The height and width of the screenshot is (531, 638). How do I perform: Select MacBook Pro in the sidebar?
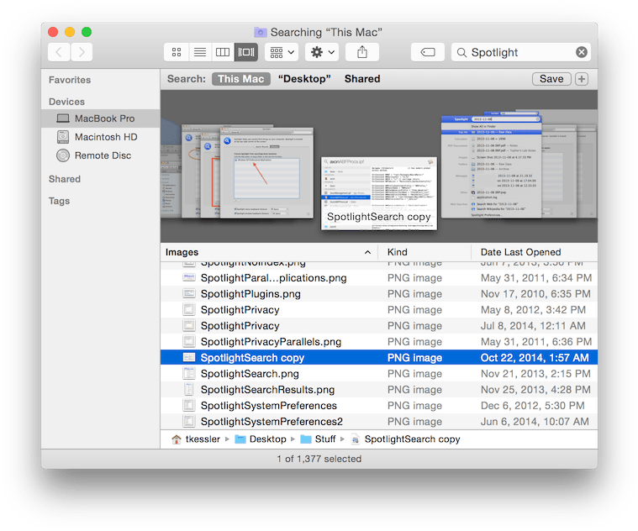click(101, 118)
